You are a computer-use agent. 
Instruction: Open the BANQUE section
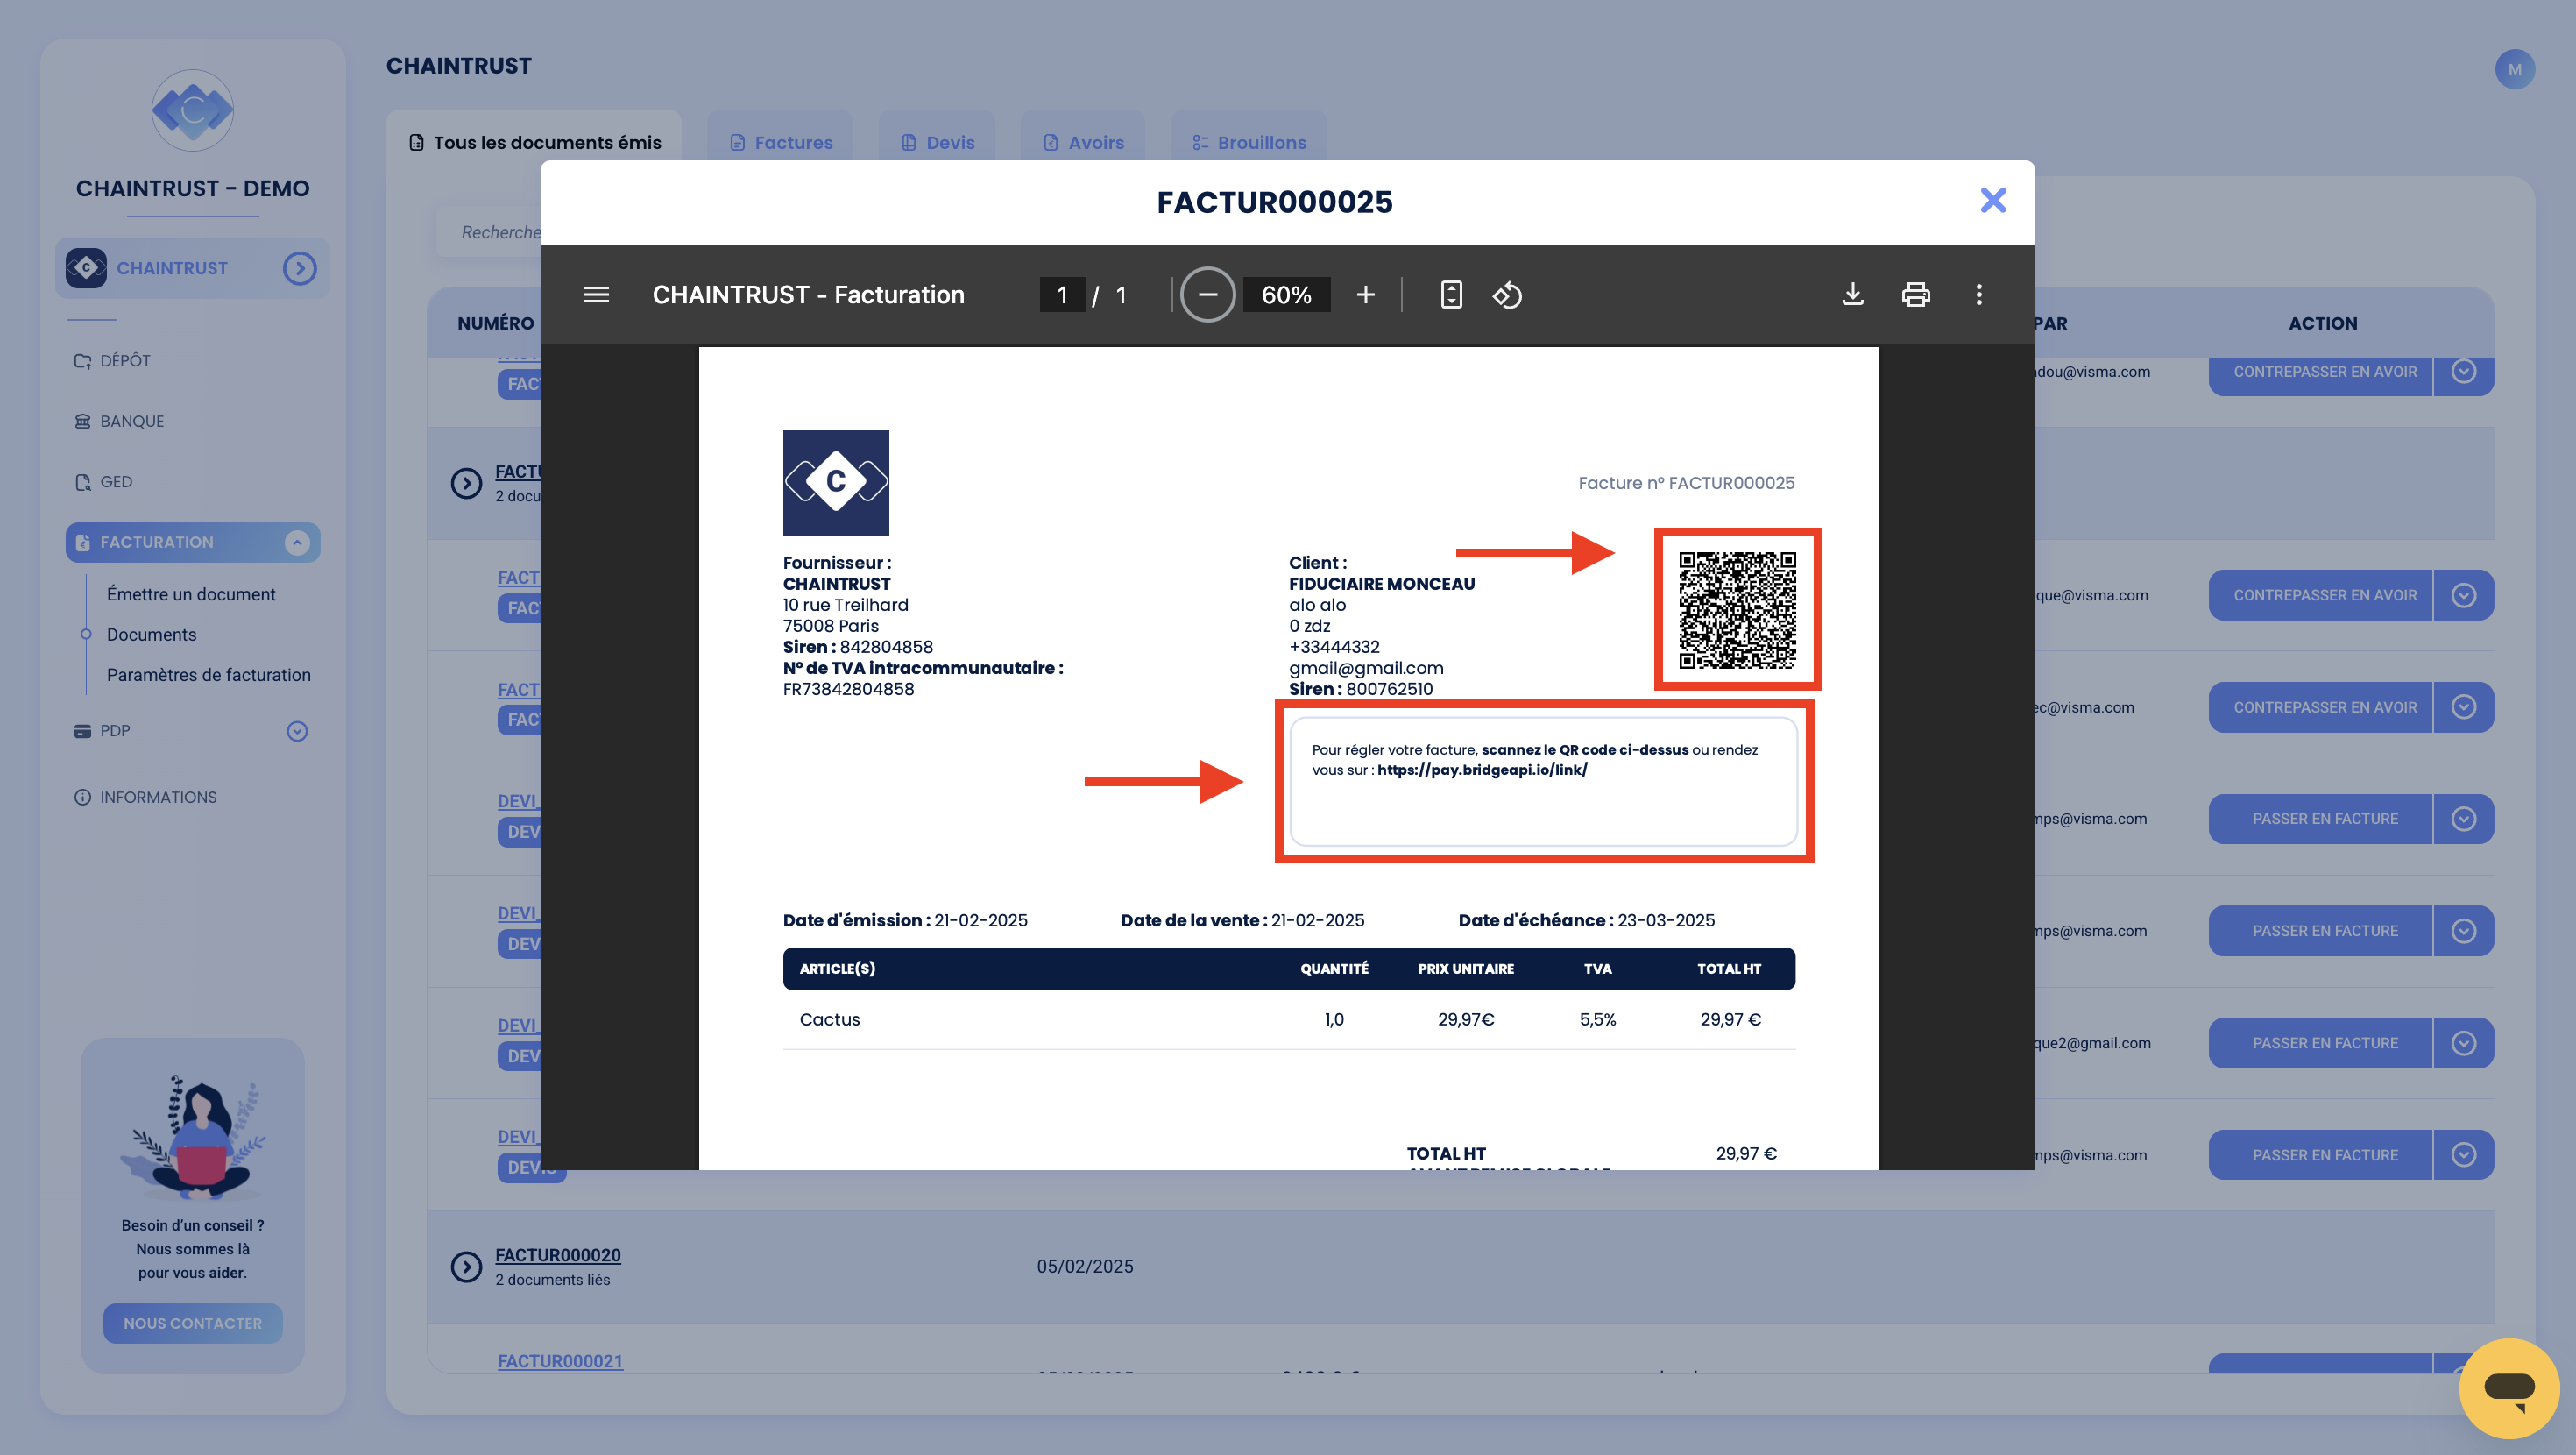119,422
